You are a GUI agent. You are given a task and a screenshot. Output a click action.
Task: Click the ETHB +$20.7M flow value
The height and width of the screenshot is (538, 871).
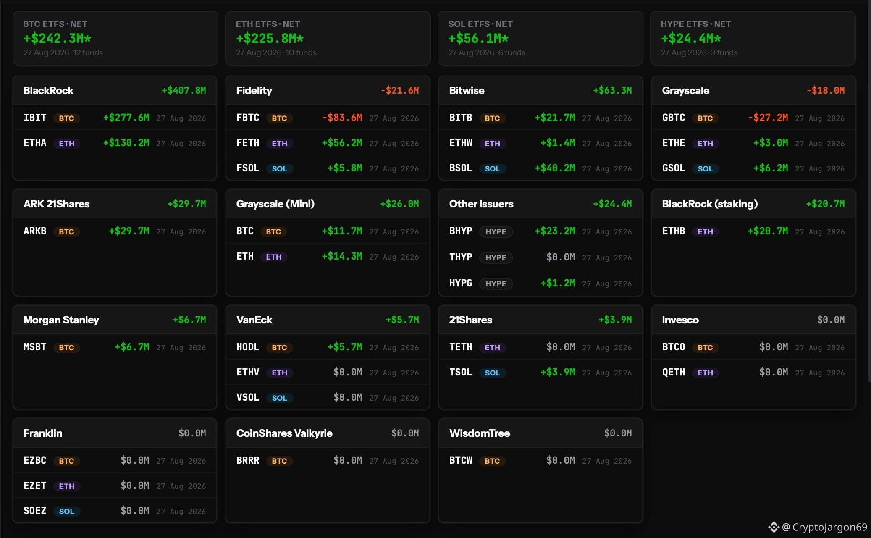768,231
